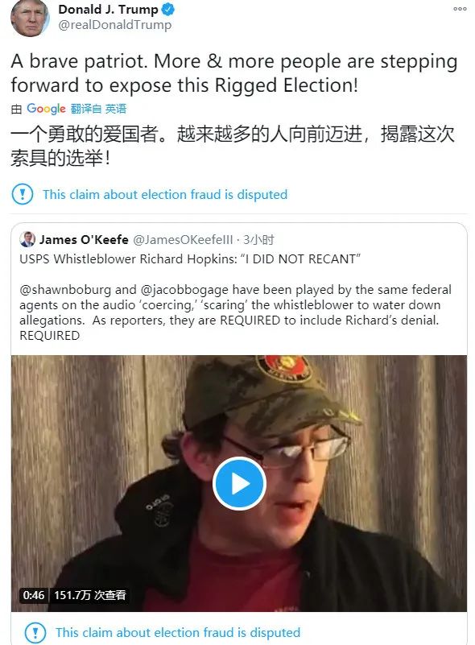475x645 pixels.
Task: Click the @shawnboburg mention
Action: coord(65,290)
